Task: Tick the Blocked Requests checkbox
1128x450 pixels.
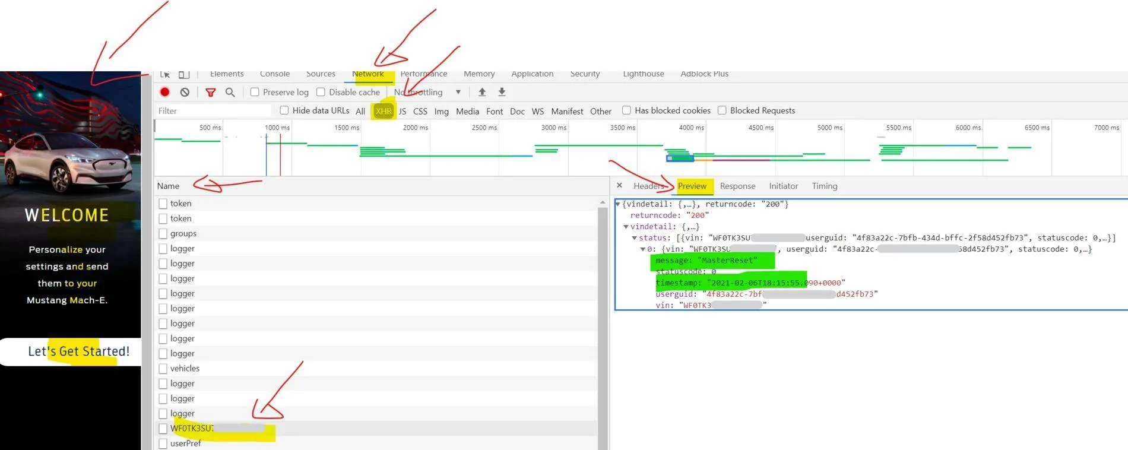Action: click(722, 110)
